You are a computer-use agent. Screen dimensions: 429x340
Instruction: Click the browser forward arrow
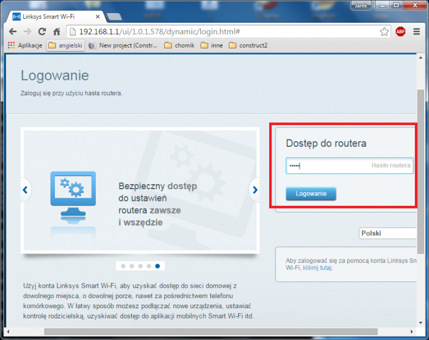click(27, 32)
